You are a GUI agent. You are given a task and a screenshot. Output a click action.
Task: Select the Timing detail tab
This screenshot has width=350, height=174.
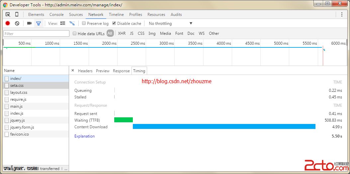tap(139, 71)
